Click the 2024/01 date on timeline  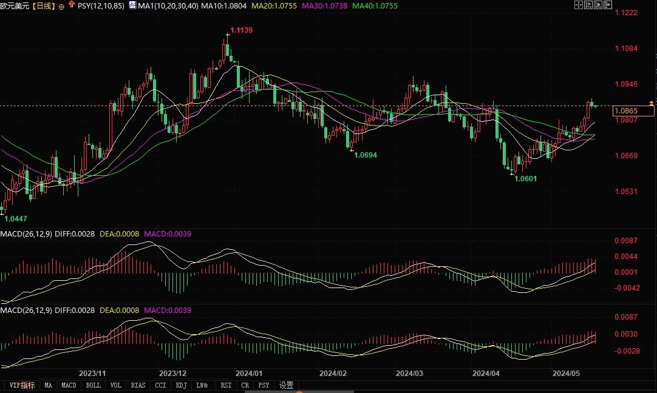tap(248, 373)
